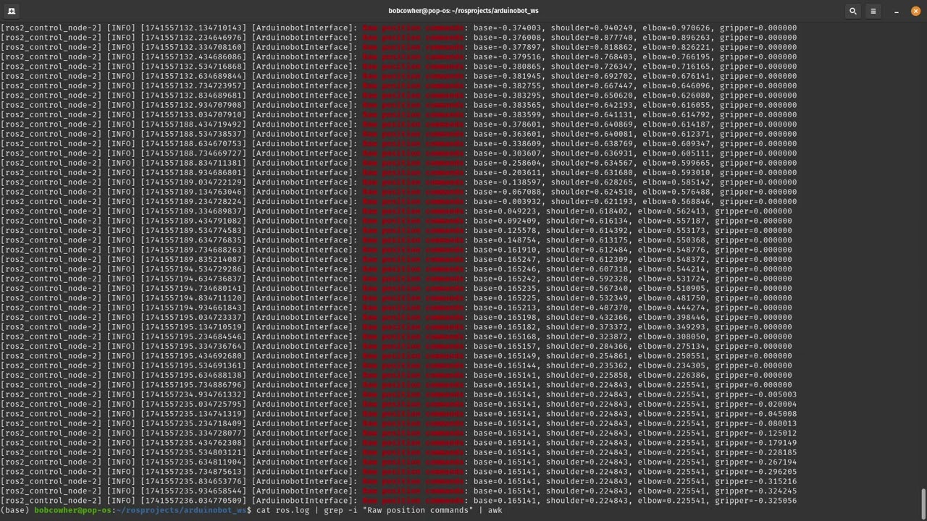Click value gripper=-0.267194
The height and width of the screenshot is (521, 927).
pos(756,462)
